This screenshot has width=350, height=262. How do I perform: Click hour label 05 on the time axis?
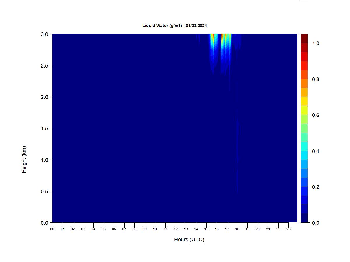[104, 229]
